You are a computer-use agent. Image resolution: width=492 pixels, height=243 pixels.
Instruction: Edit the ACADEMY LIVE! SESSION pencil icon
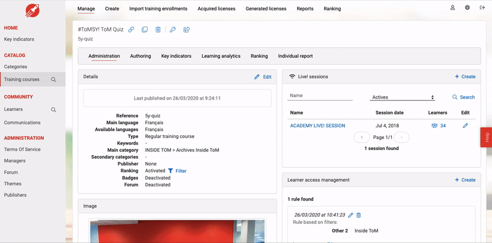point(466,125)
